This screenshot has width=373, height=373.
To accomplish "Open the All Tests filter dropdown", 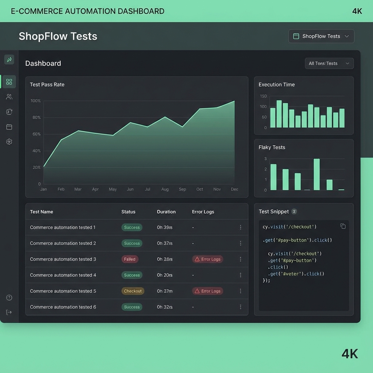I will pyautogui.click(x=329, y=63).
